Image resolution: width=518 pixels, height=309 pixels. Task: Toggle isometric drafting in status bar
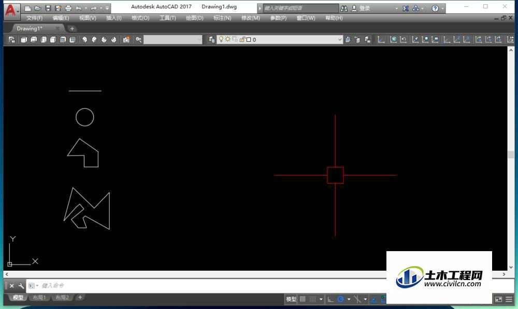[x=357, y=299]
